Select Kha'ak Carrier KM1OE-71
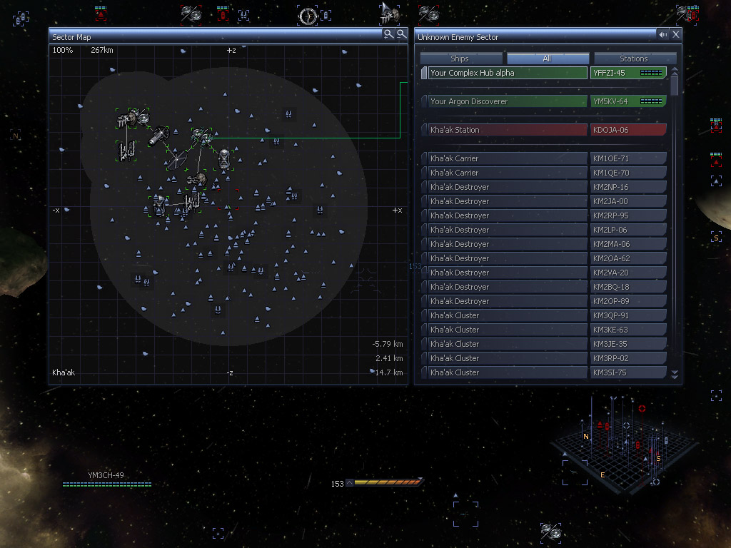This screenshot has width=731, height=548. click(543, 158)
